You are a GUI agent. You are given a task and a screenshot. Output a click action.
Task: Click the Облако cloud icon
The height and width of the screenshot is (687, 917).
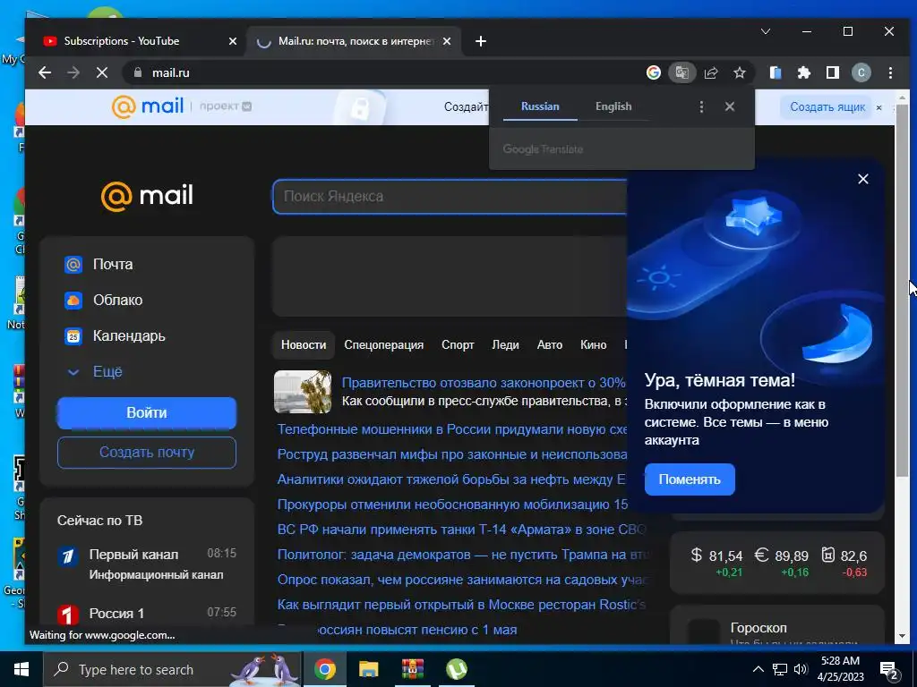pyautogui.click(x=73, y=301)
